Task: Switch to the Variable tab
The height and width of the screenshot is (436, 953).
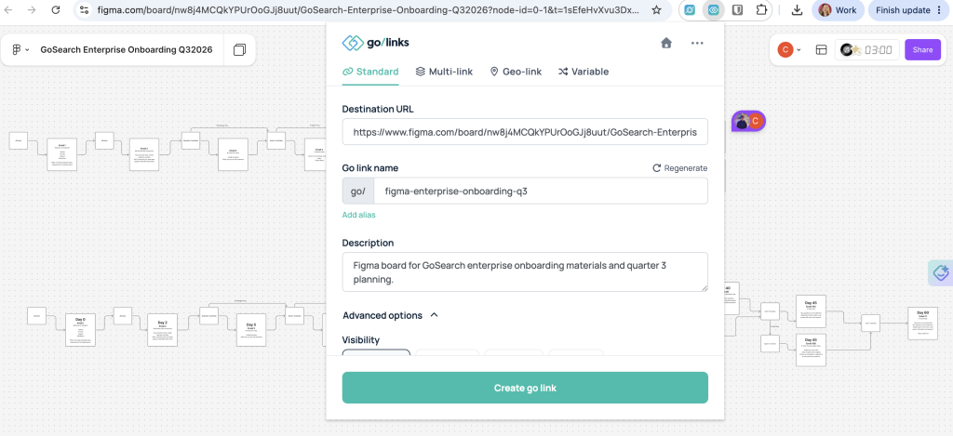Action: coord(583,72)
